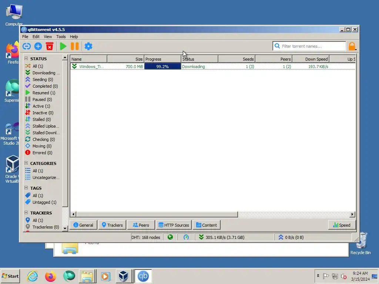This screenshot has height=284, width=379.
Task: Collapse the STATUS section
Action: 26,58
